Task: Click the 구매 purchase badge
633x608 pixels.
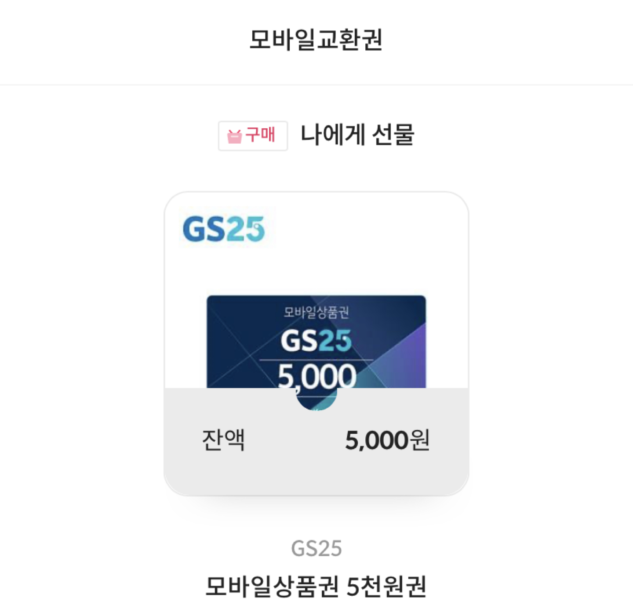Action: click(x=253, y=136)
